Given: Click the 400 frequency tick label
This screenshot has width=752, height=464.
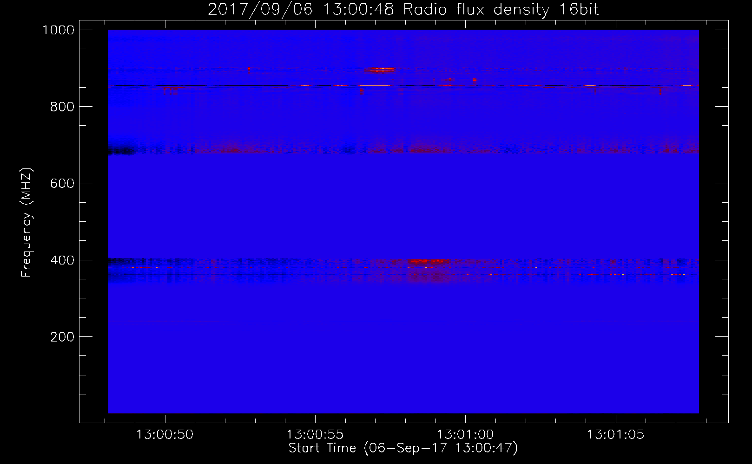Looking at the screenshot, I should pos(62,260).
